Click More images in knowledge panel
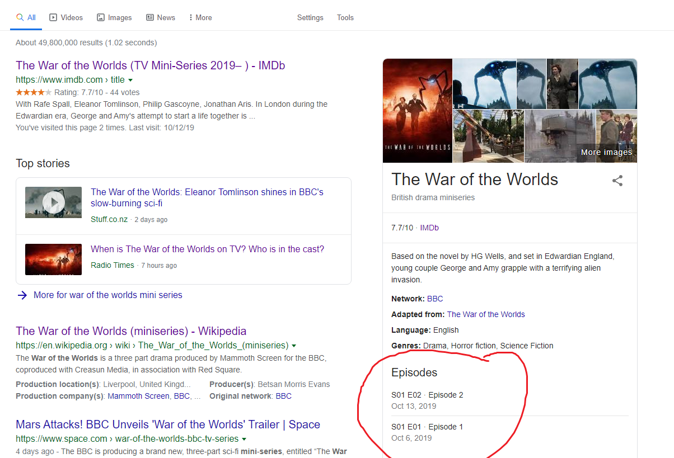The image size is (674, 458). click(606, 152)
